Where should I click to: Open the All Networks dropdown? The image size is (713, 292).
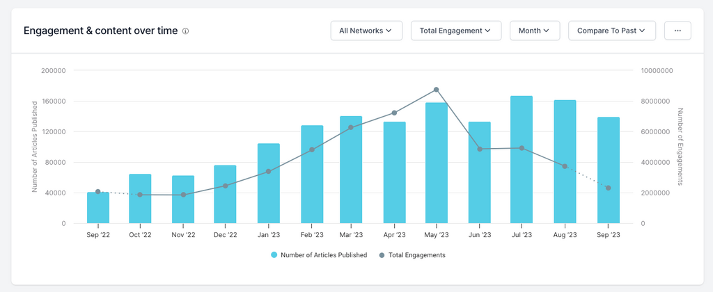point(366,31)
